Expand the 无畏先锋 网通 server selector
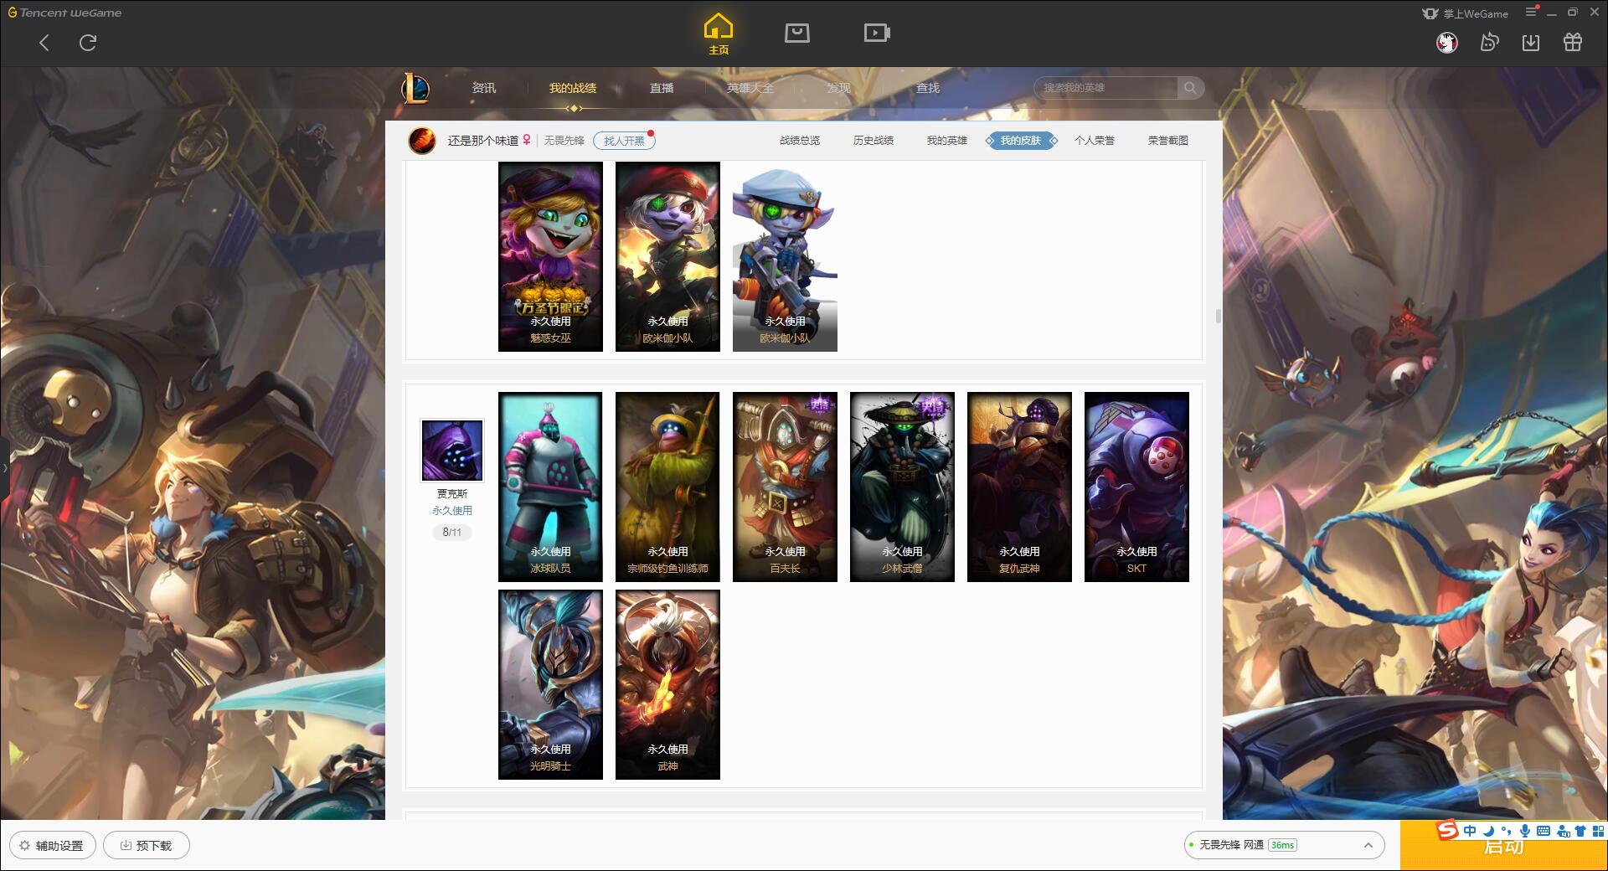This screenshot has height=871, width=1608. [x=1368, y=845]
